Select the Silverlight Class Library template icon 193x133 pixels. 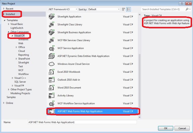click(52, 24)
